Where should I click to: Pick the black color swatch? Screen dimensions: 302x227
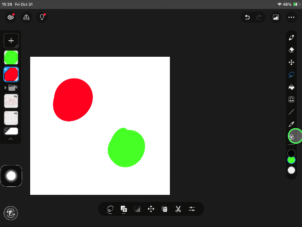pos(291,153)
